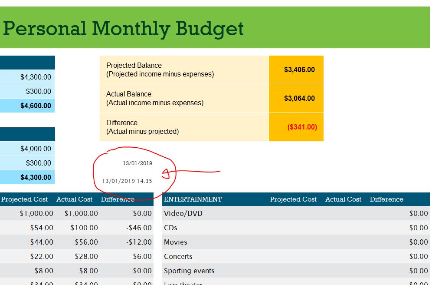The image size is (432, 285).
Task: Click the Concerts row label
Action: pyautogui.click(x=178, y=256)
